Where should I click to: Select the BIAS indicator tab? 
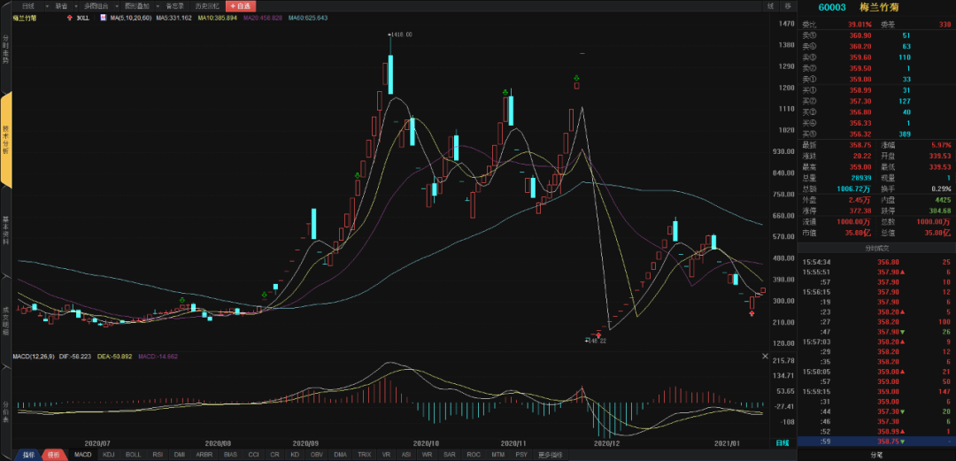pyautogui.click(x=230, y=455)
